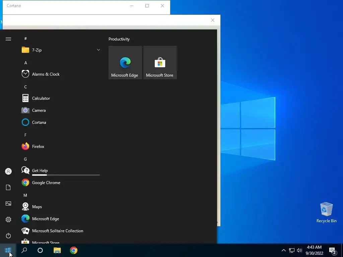The height and width of the screenshot is (257, 343).
Task: Maximize the Cortana window
Action: (147, 6)
